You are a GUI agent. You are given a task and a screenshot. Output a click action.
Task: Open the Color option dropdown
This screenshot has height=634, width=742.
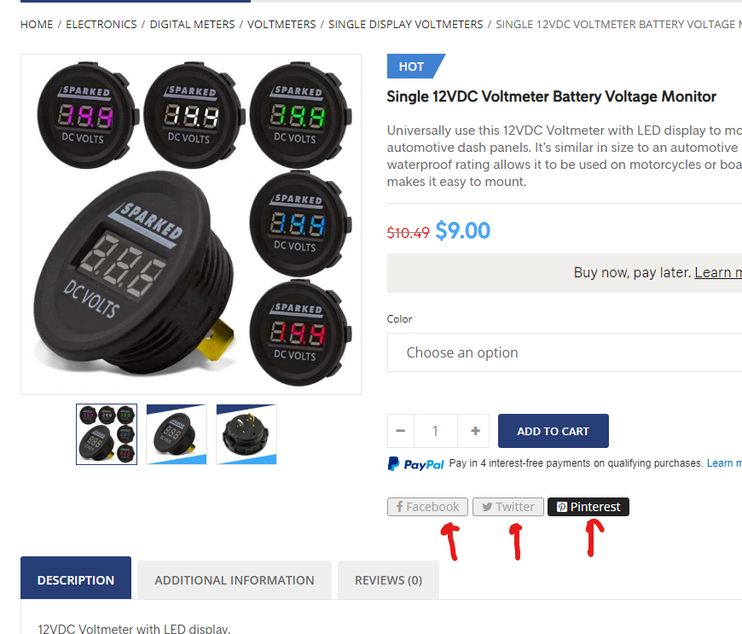coord(565,352)
